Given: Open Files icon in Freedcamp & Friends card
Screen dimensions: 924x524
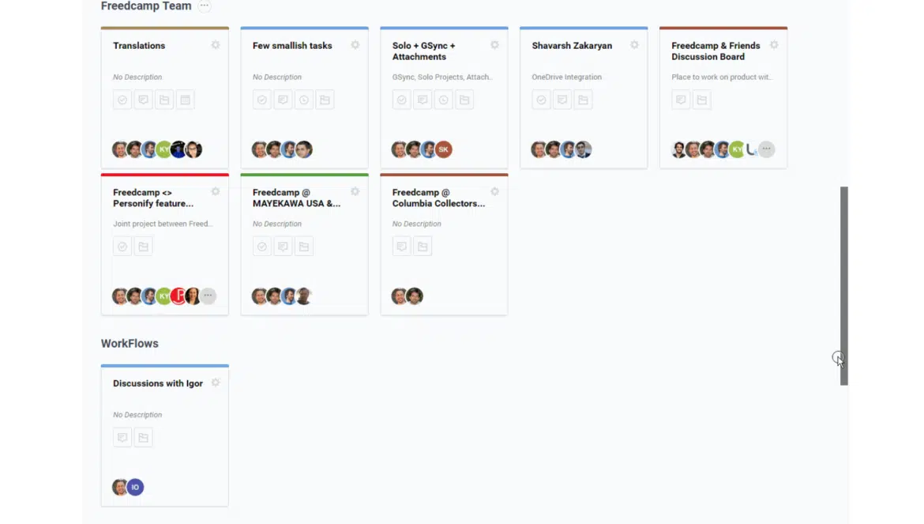Looking at the screenshot, I should [701, 100].
